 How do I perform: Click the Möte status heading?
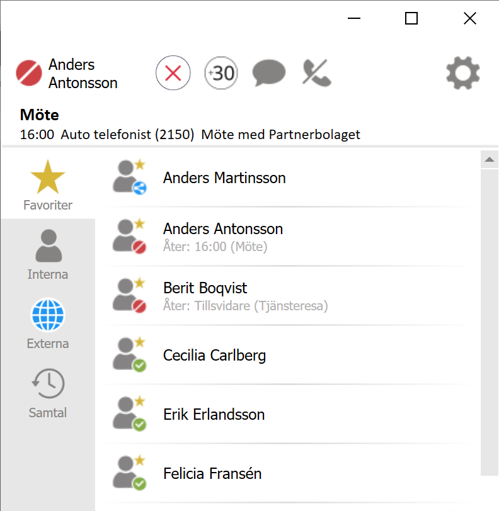(x=40, y=115)
